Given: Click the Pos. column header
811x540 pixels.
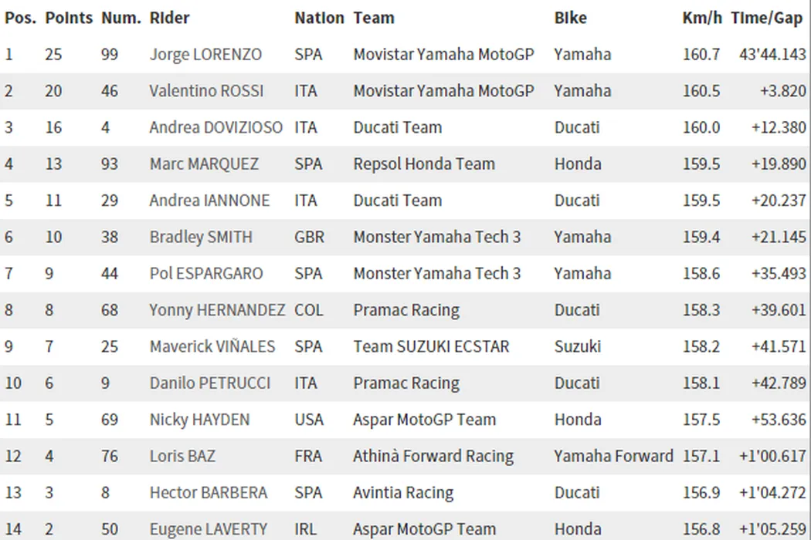Looking at the screenshot, I should point(20,18).
